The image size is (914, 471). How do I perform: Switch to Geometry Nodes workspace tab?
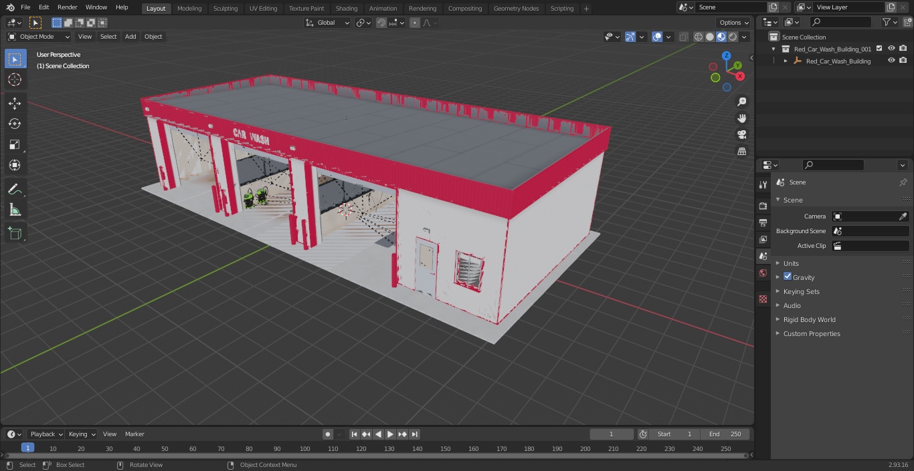coord(516,9)
